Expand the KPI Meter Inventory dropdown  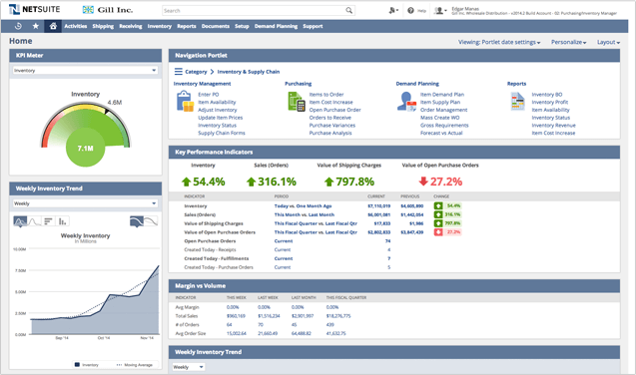[85, 71]
